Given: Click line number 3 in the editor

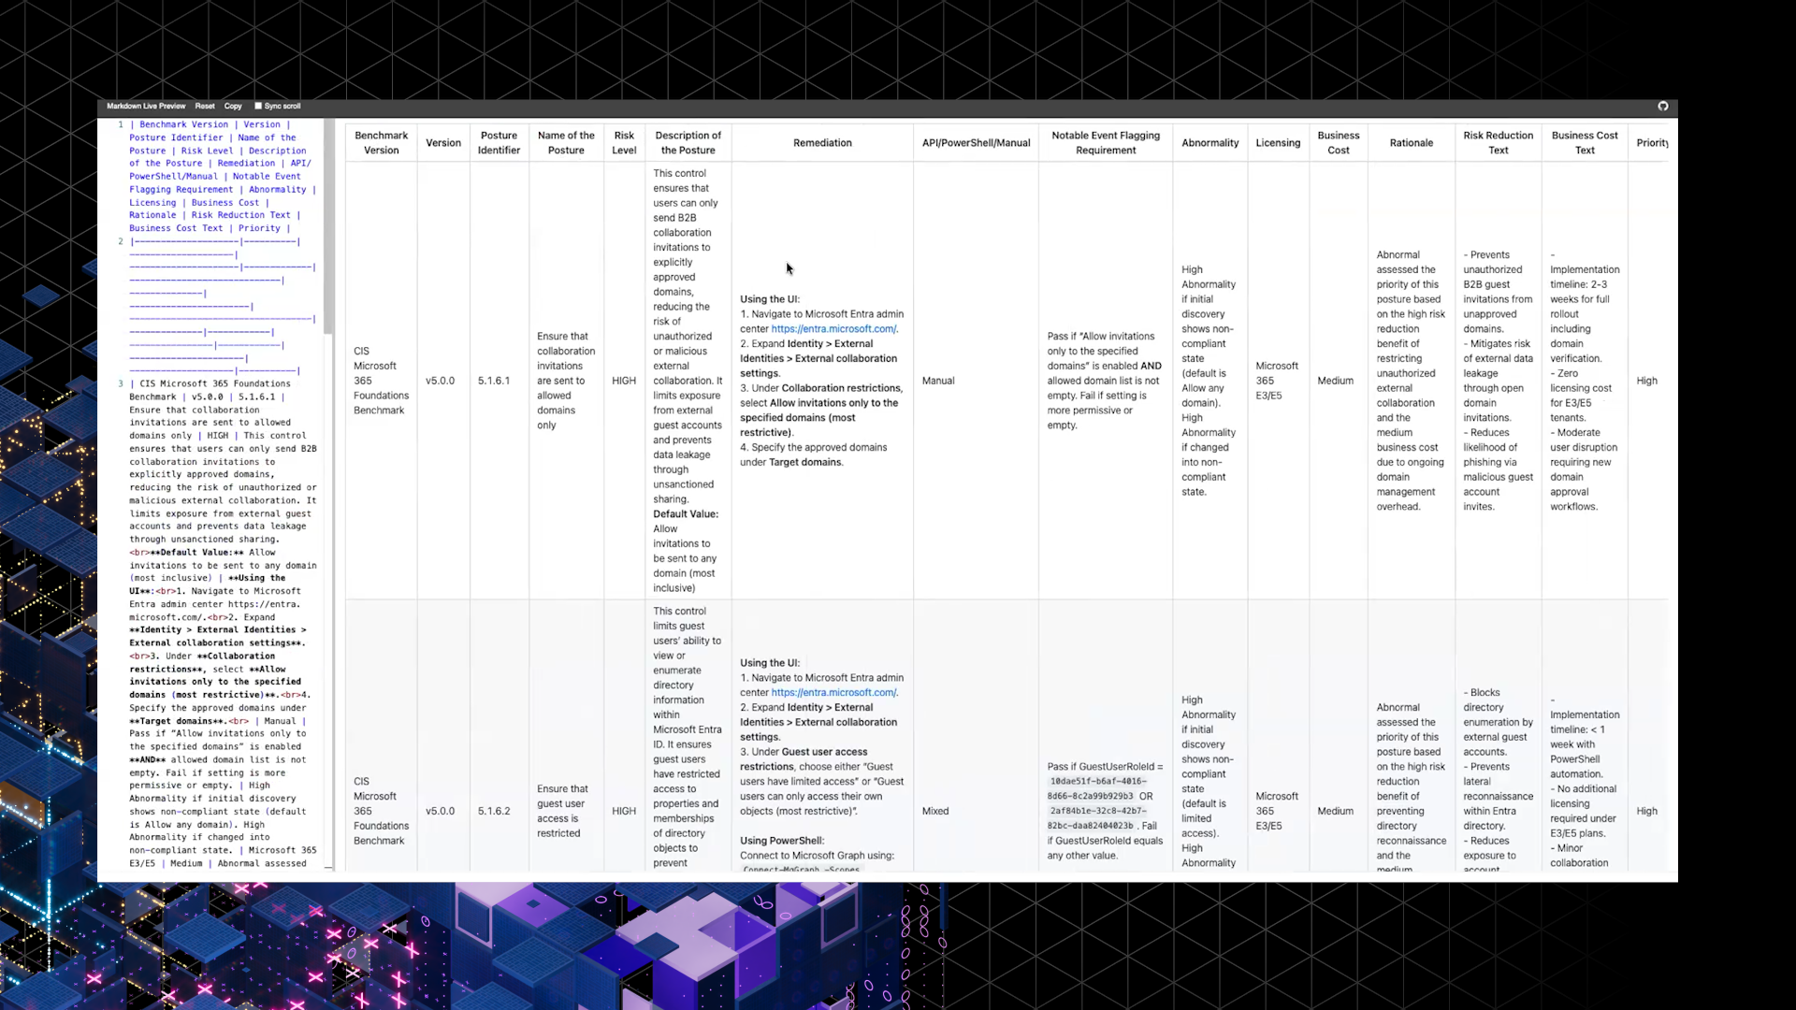Looking at the screenshot, I should (121, 383).
